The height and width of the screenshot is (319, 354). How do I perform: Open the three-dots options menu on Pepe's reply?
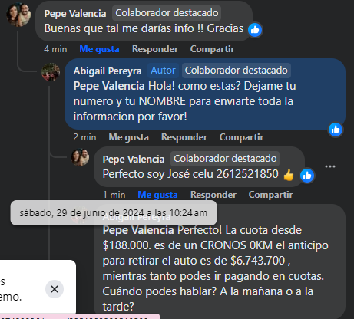tap(330, 166)
